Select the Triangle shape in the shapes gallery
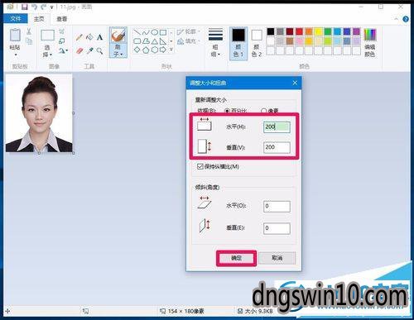The image size is (414, 320). pos(155,41)
